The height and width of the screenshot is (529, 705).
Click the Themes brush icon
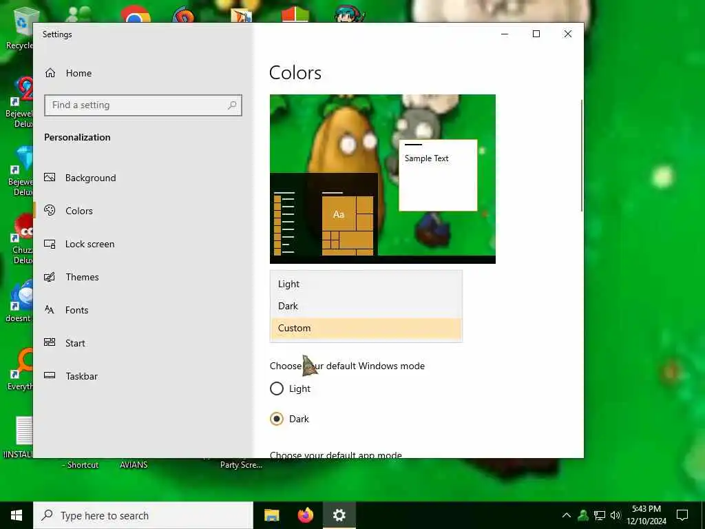[x=50, y=277]
